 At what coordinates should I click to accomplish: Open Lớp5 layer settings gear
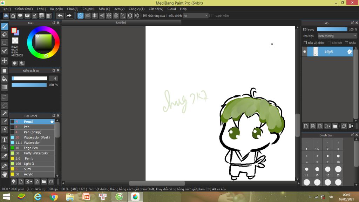(350, 52)
